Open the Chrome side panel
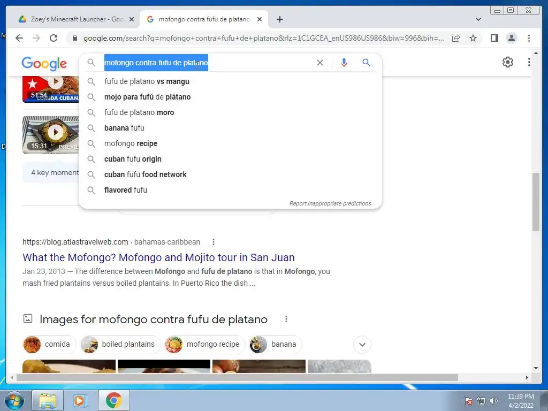 494,38
